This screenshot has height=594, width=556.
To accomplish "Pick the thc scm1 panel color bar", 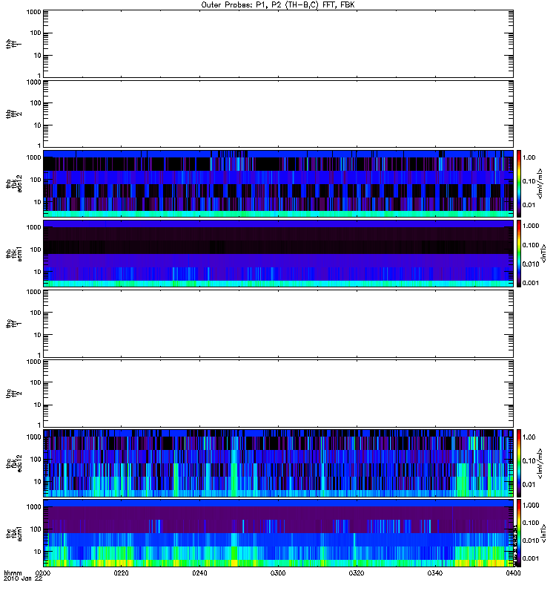I will pyautogui.click(x=519, y=533).
